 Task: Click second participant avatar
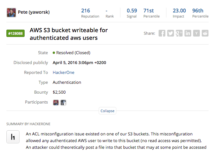pyautogui.click(x=63, y=102)
